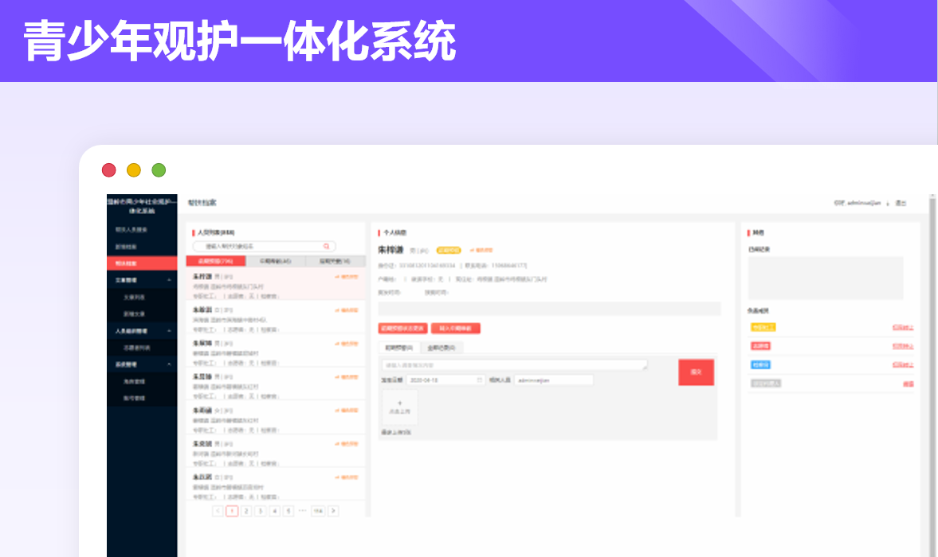Click the blue tag in the right panel
This screenshot has width=938, height=557.
pyautogui.click(x=760, y=364)
